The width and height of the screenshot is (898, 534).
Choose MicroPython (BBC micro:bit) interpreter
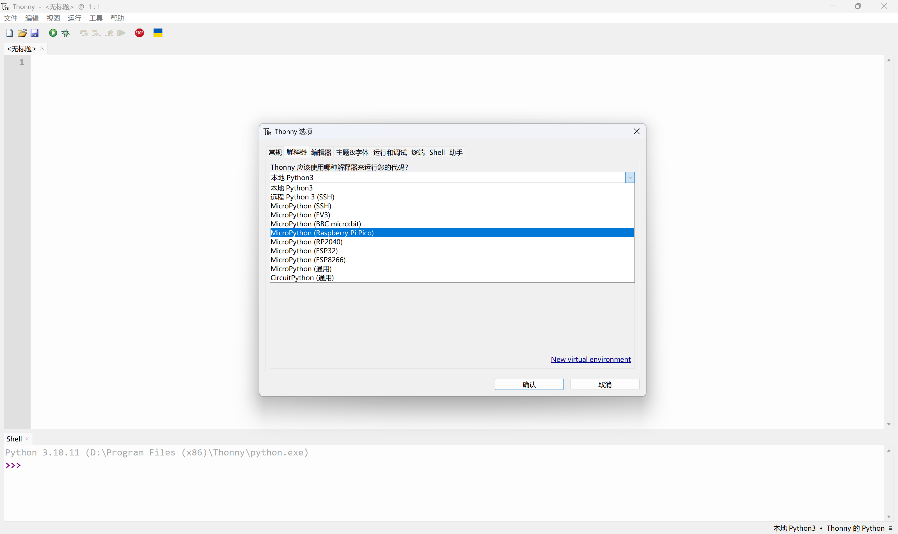[x=452, y=224]
